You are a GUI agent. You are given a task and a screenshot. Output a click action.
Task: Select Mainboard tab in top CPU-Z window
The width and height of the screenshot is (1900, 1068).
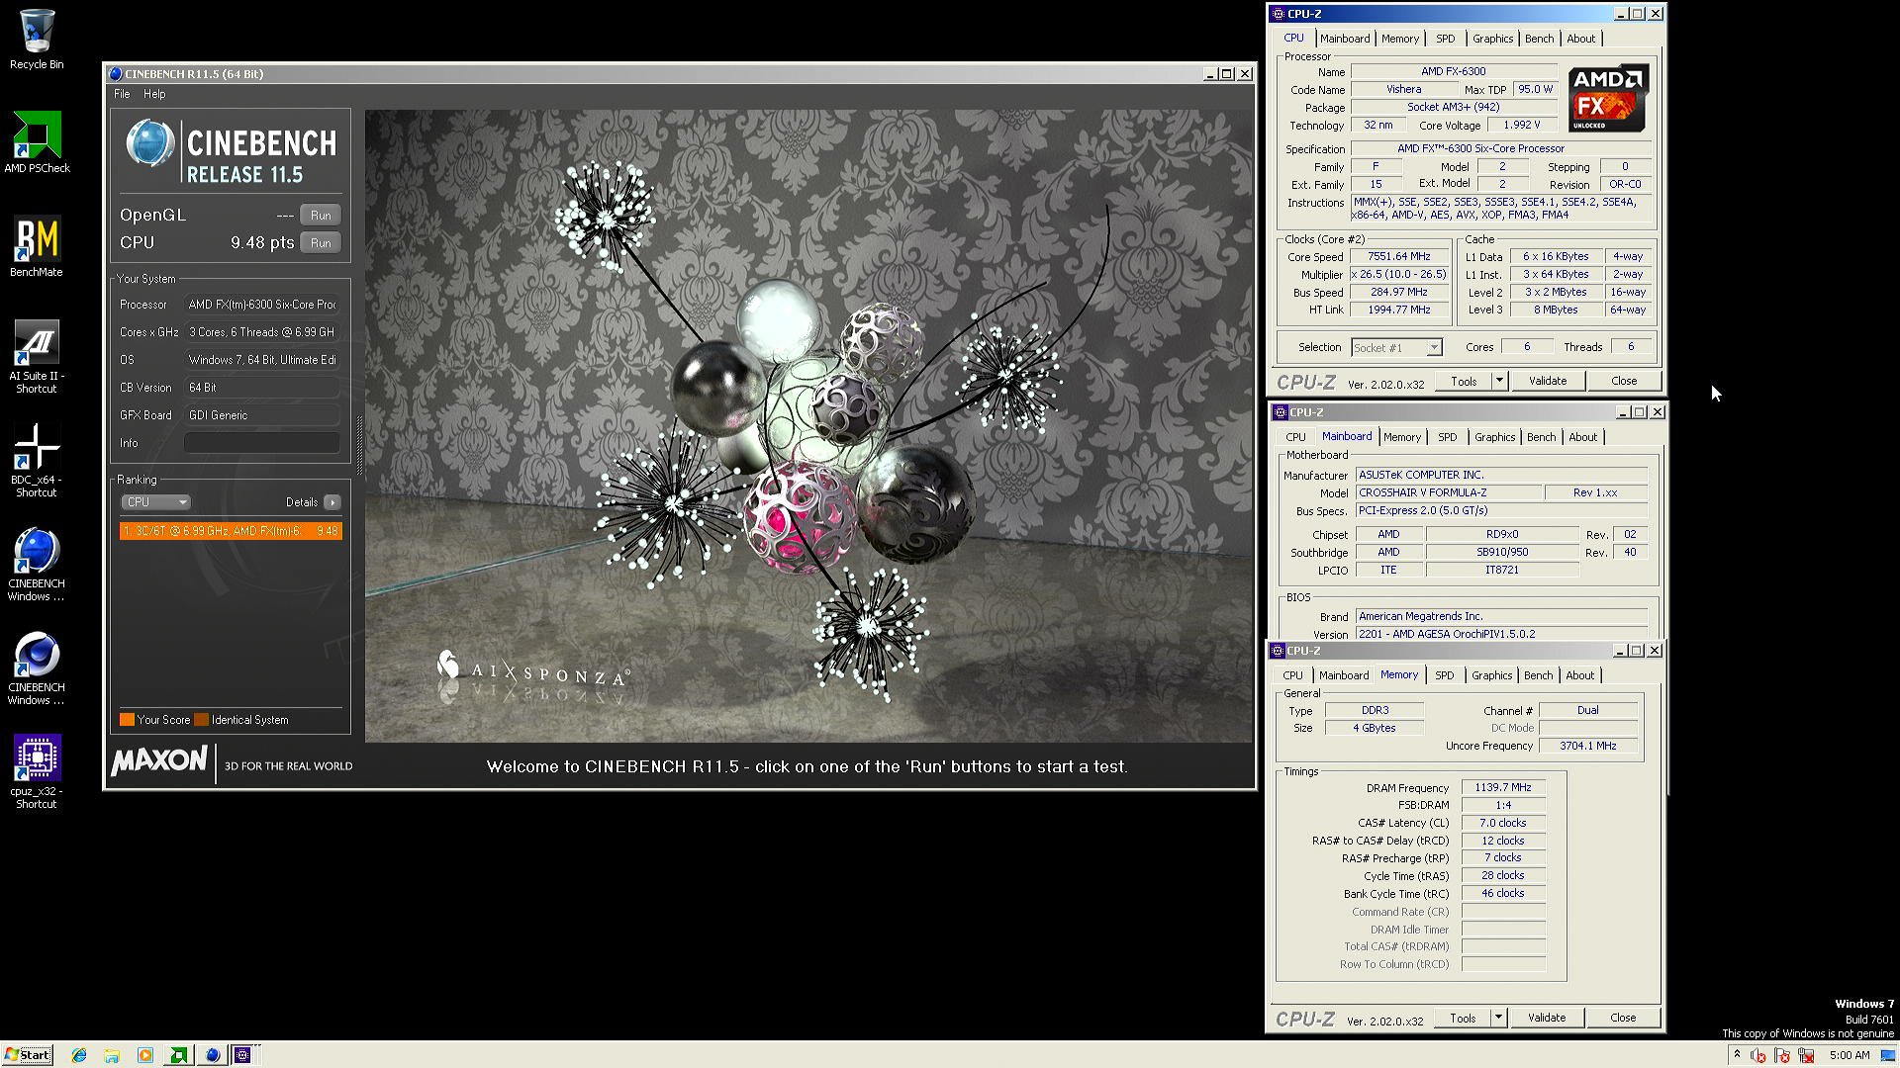pos(1345,39)
